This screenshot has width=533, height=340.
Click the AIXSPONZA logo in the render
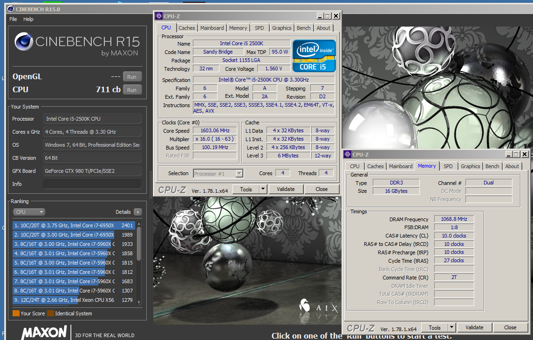tap(319, 306)
